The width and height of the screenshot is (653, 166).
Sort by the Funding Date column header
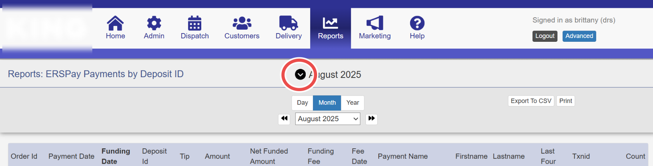116,156
